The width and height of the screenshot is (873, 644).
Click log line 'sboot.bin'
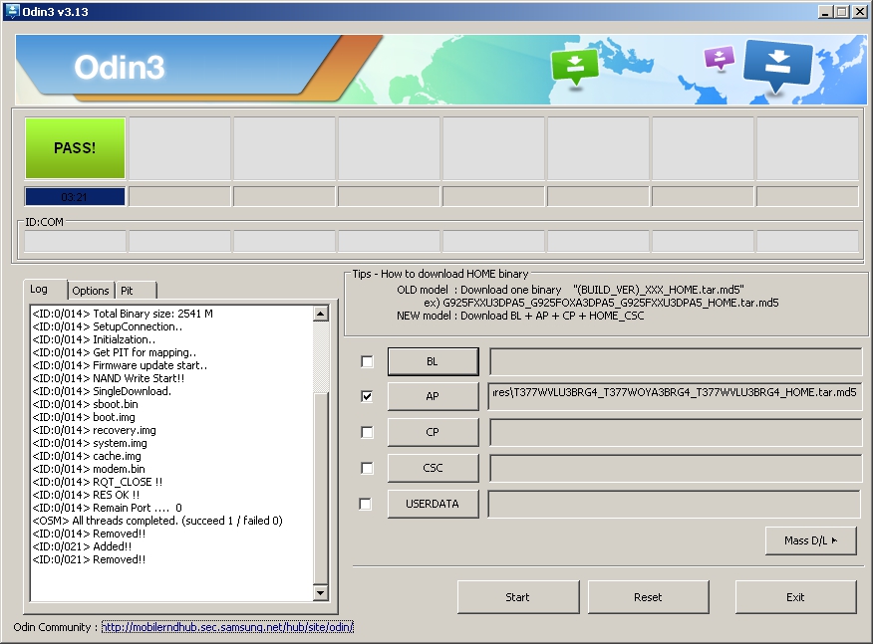pyautogui.click(x=85, y=404)
